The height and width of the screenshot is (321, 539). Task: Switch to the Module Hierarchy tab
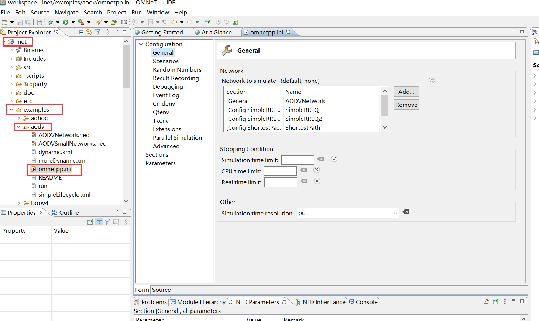tap(198, 302)
